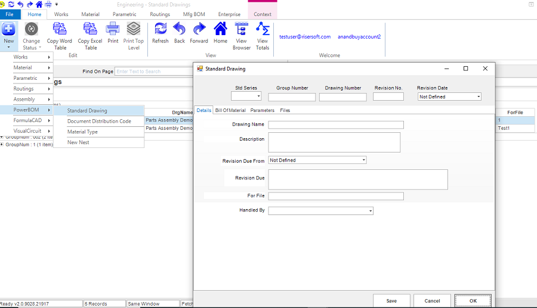Click the View Totals sigma icon
The width and height of the screenshot is (537, 308).
pos(263,30)
